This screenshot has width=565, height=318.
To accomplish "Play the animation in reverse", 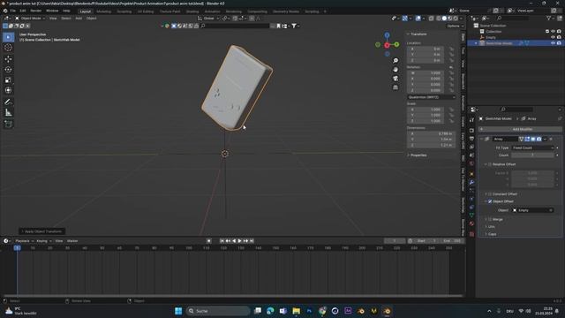I will tap(234, 241).
